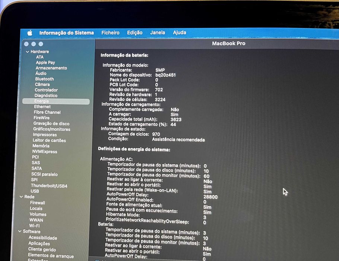Select Locais under Rede
This screenshot has width=339, height=261.
[36, 208]
